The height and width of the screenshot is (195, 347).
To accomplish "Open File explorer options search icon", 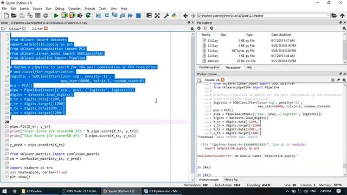I will pyautogui.click(x=344, y=28).
